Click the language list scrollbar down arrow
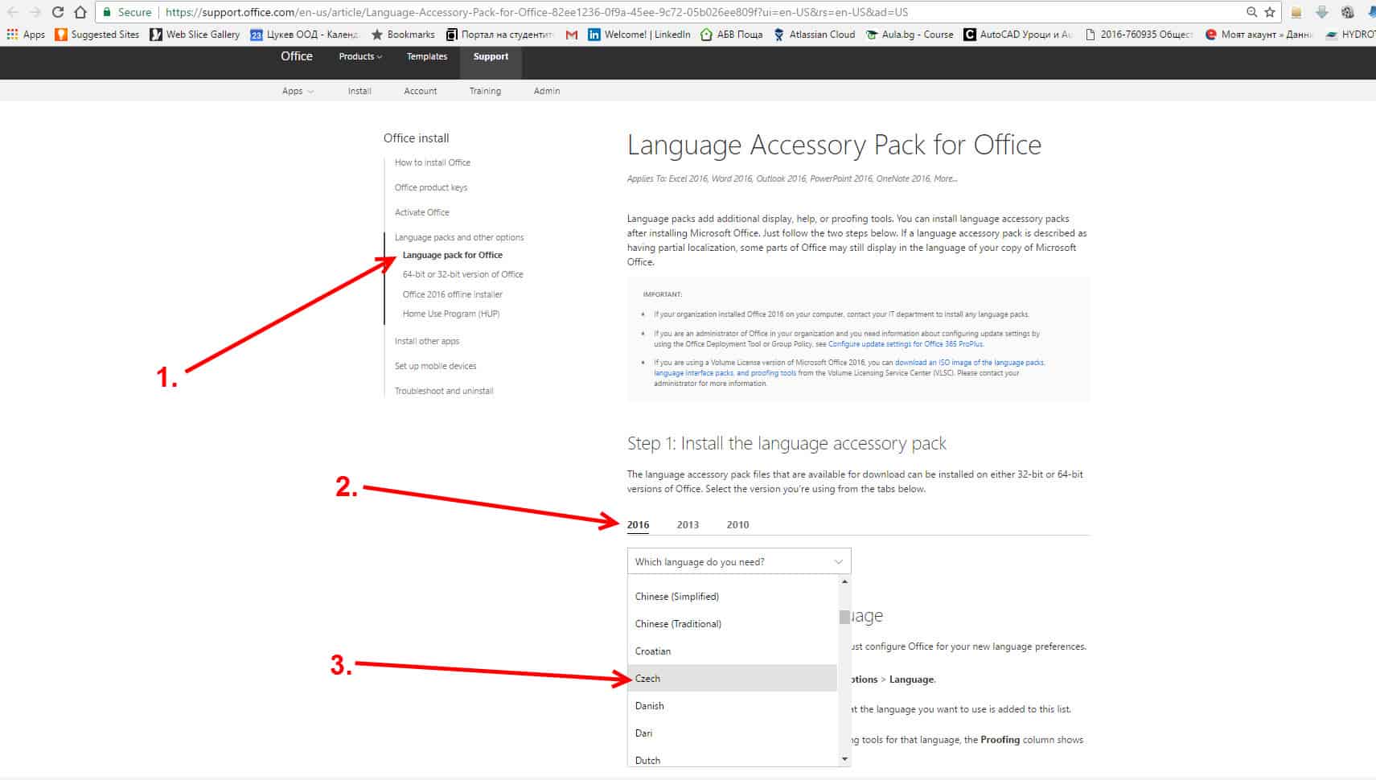Screen dimensions: 1376x780 click(844, 759)
